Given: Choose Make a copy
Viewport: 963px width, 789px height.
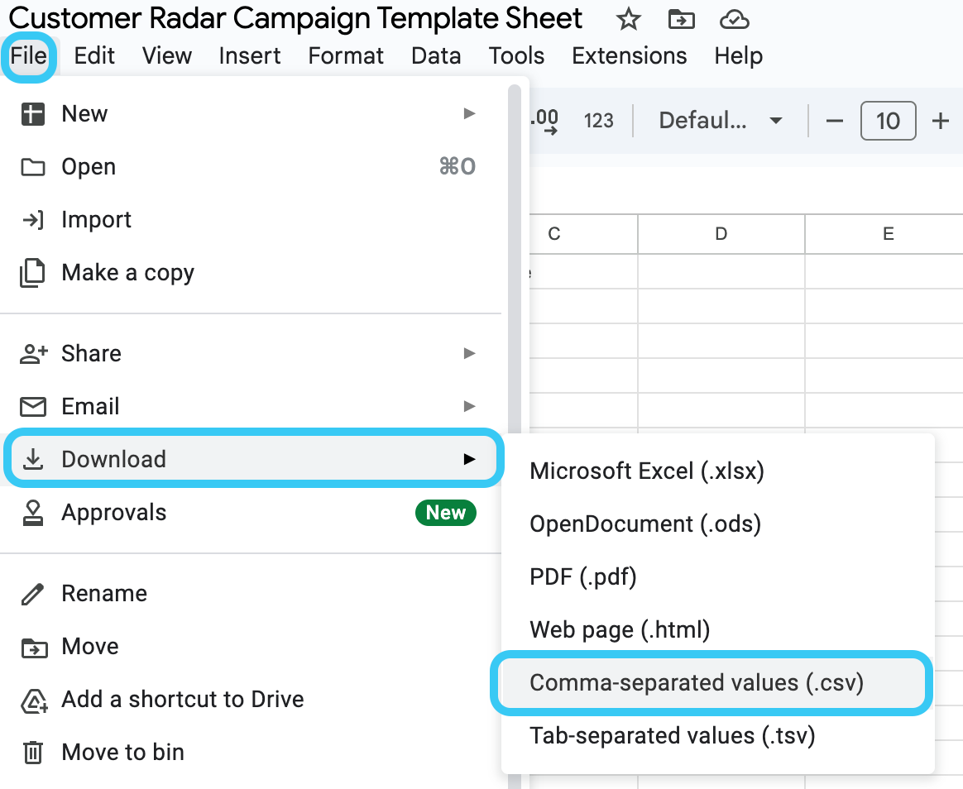Looking at the screenshot, I should click(x=251, y=272).
